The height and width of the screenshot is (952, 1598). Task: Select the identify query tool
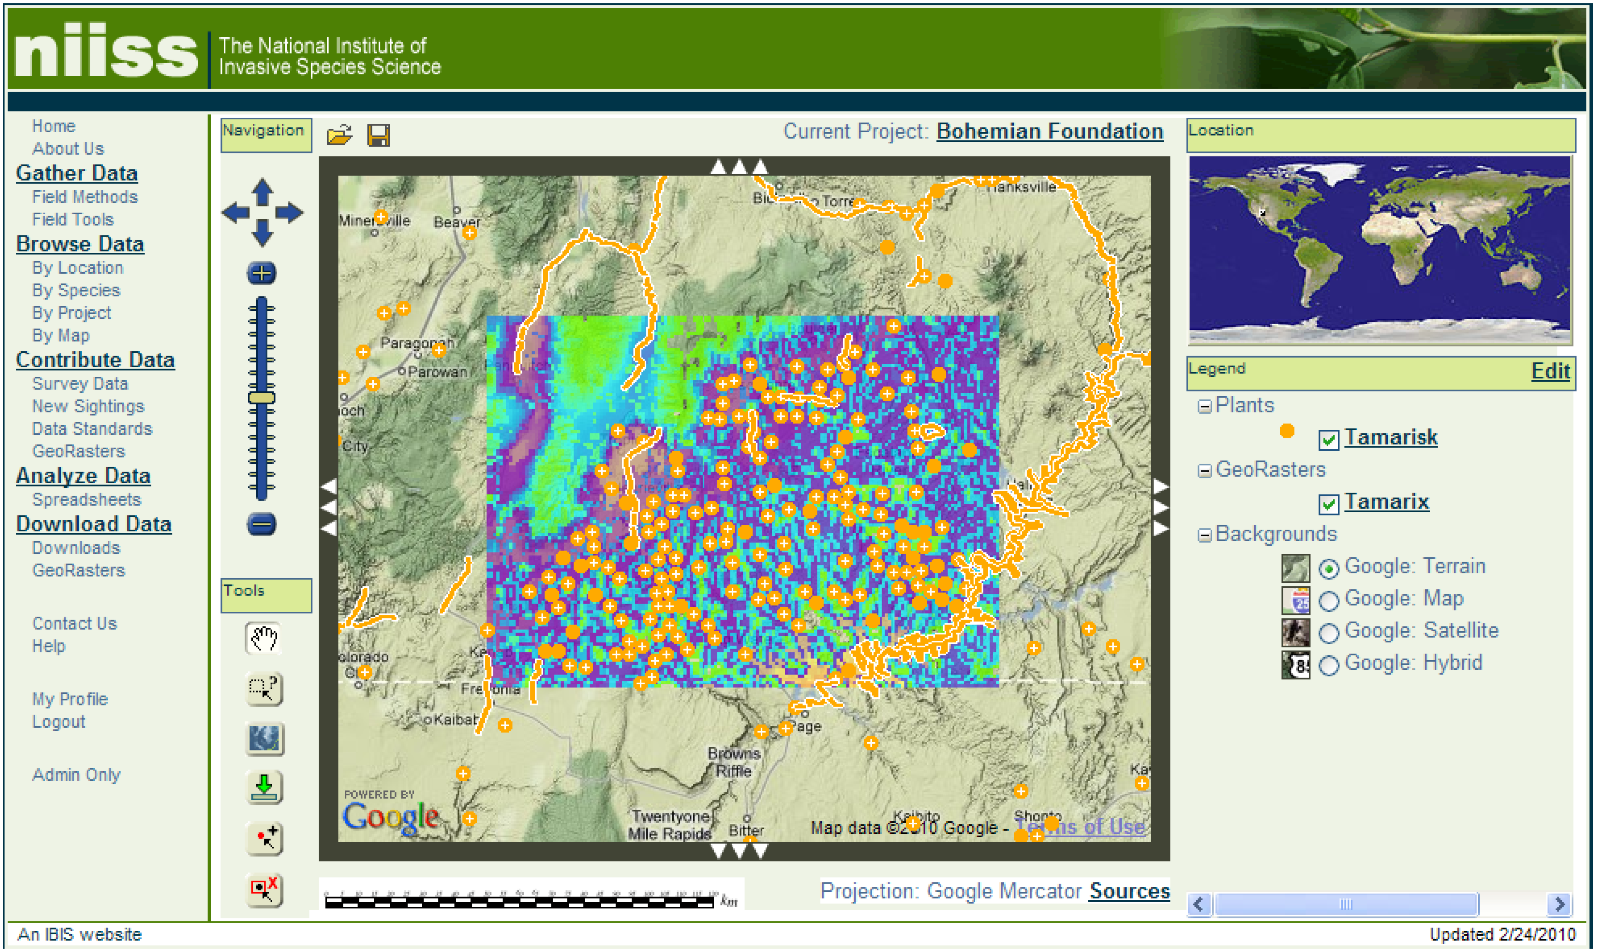click(264, 689)
